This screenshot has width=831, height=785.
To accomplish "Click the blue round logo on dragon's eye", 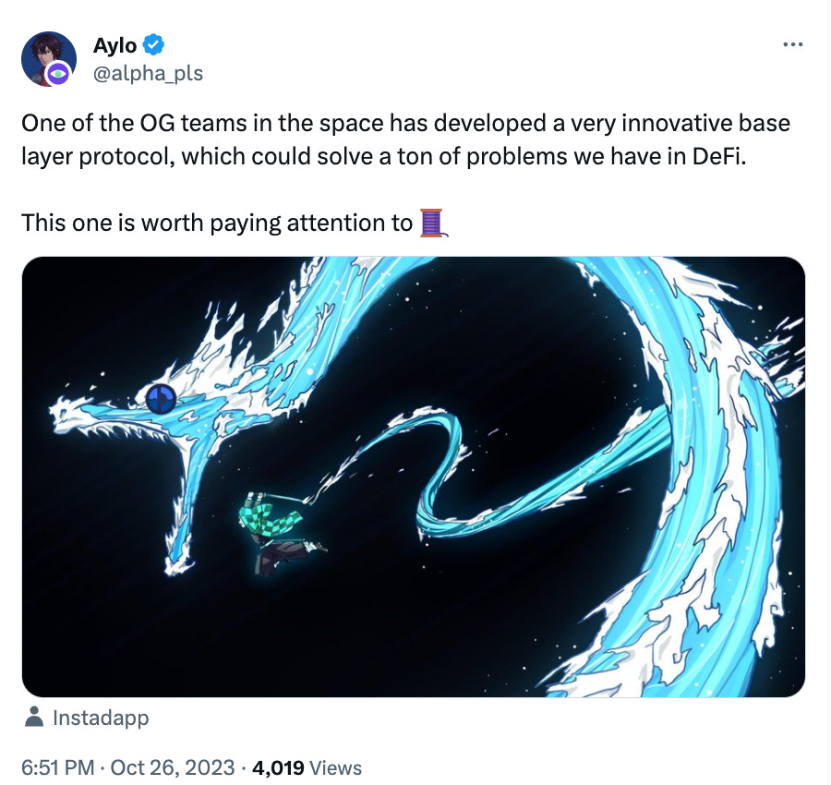I will (161, 399).
